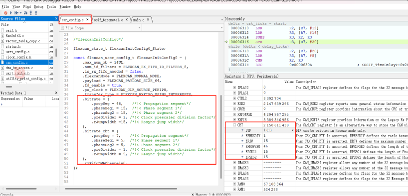Expand the RXFIR register
This screenshot has height=196, width=408.
pyautogui.click(x=235, y=120)
